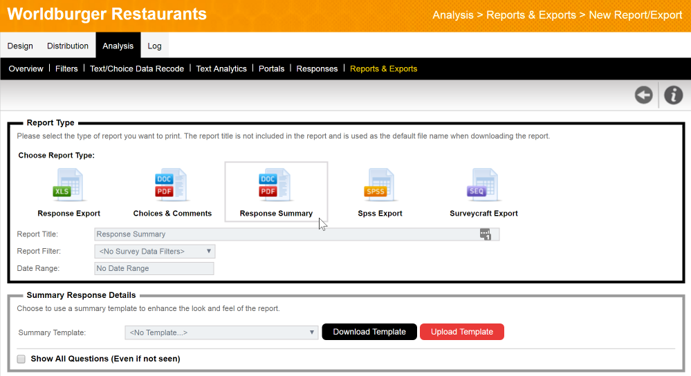Select the Response Export XLS icon
The image size is (691, 376).
click(68, 185)
